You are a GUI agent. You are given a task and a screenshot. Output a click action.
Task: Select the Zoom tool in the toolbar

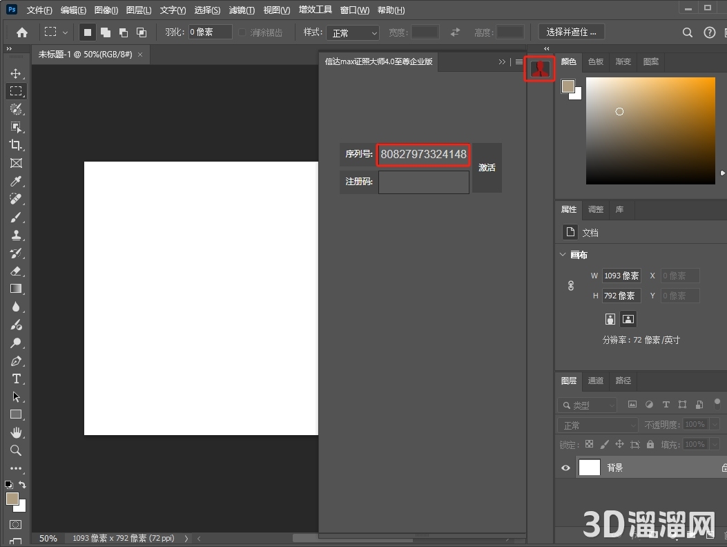coord(16,450)
